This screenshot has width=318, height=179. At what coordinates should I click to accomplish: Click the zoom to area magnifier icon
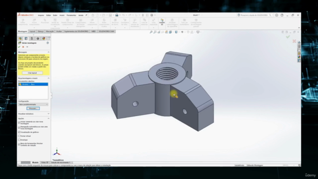(155, 32)
